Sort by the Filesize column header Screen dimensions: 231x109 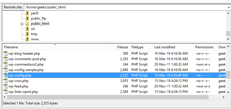119,47
